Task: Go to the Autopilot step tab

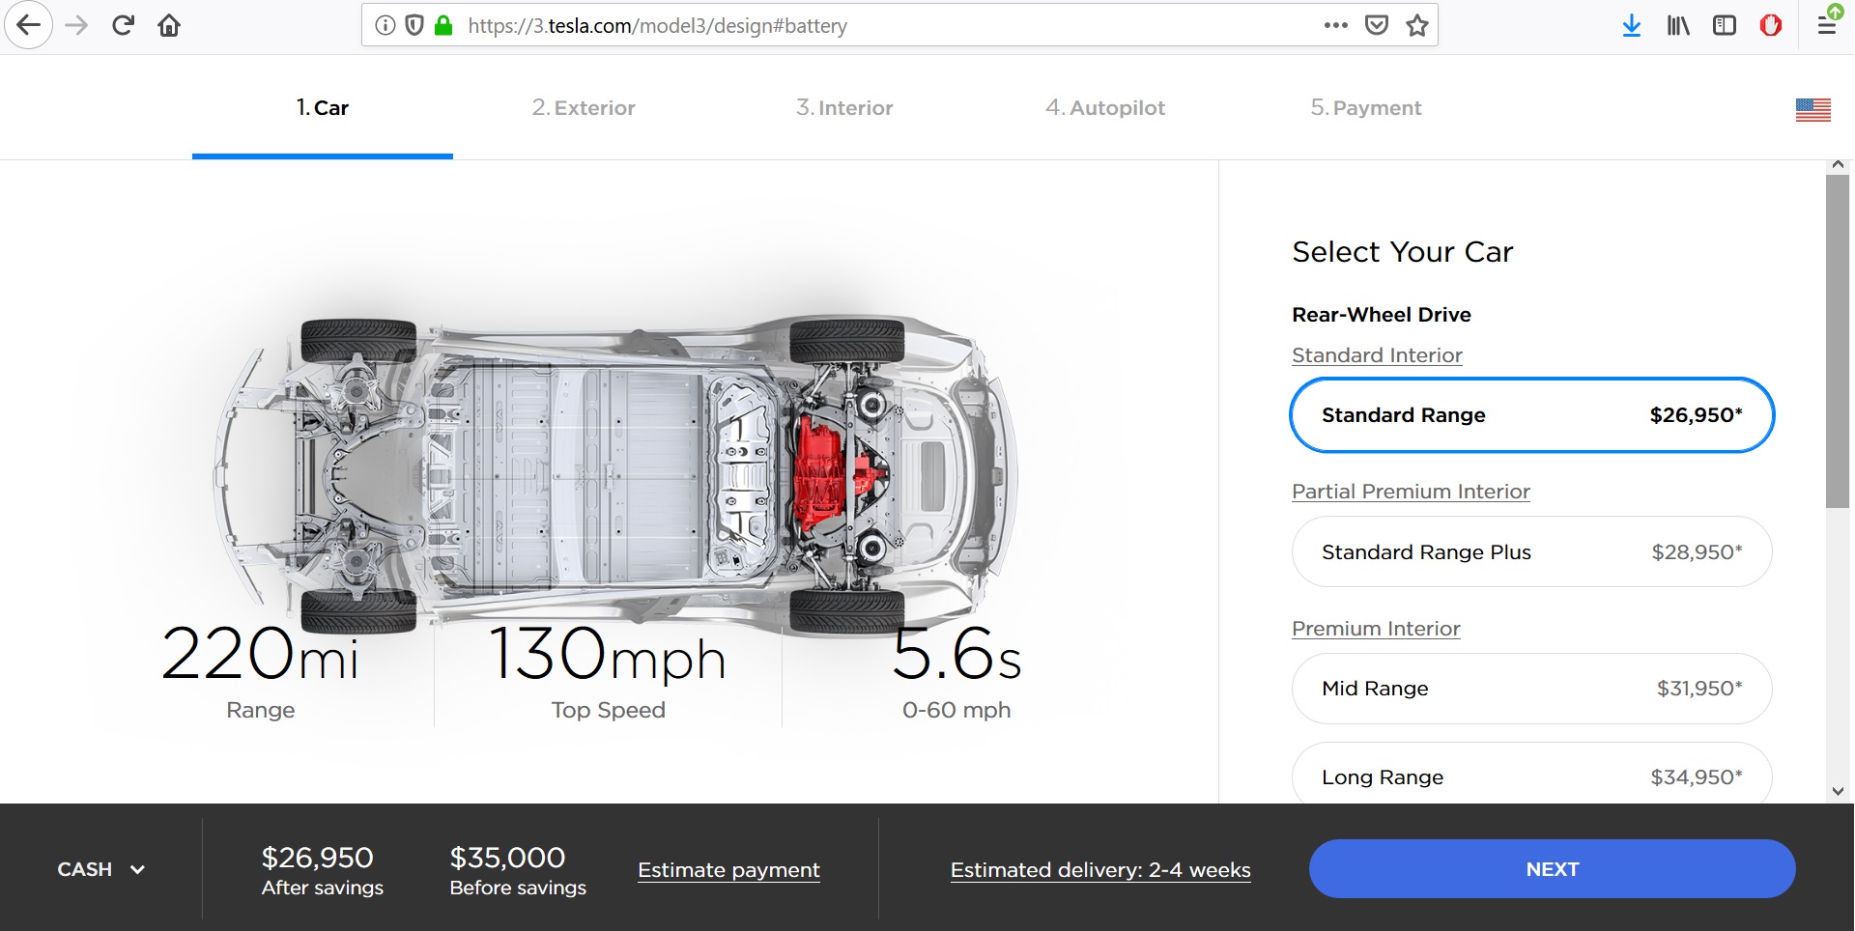Action: (x=1105, y=108)
